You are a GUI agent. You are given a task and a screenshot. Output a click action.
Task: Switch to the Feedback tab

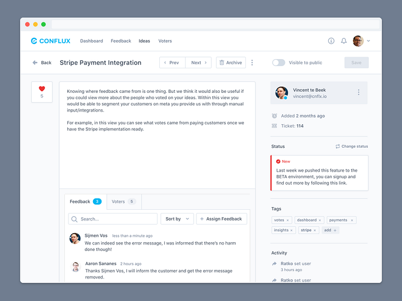pyautogui.click(x=86, y=202)
